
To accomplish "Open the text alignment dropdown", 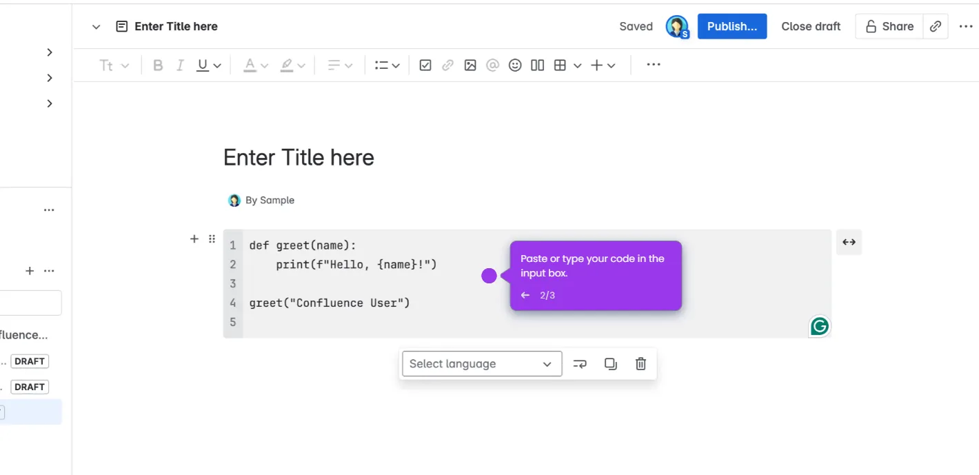I will coord(339,65).
